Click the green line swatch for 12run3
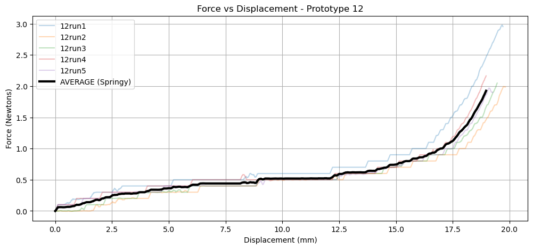 [46, 48]
